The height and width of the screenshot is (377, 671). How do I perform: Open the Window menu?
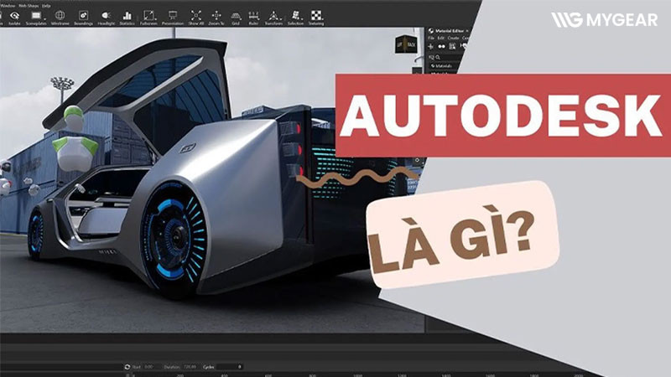[8, 6]
